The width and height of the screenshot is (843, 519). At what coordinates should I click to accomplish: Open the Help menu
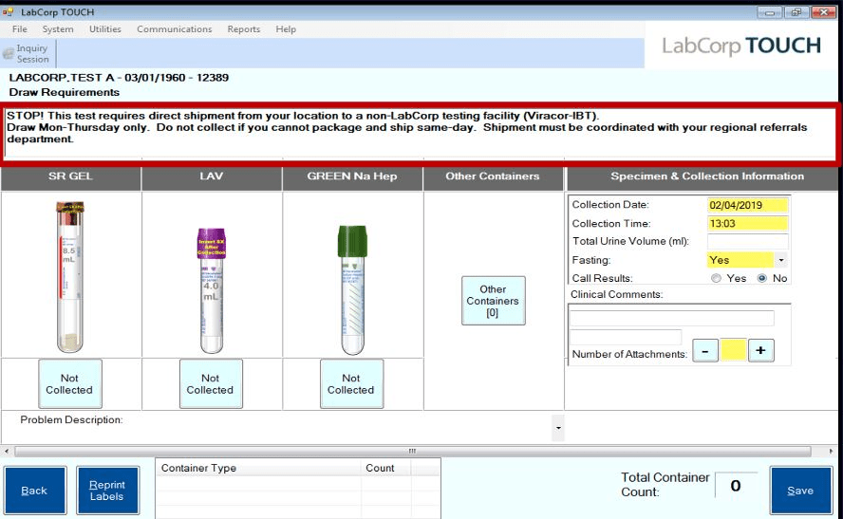tap(286, 29)
